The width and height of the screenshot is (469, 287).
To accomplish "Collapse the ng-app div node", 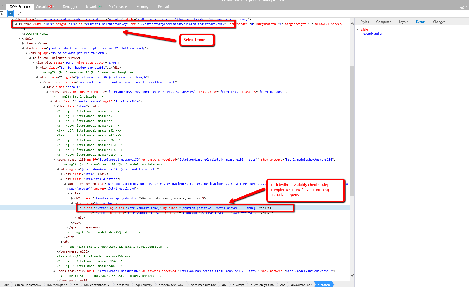I will 26,53.
